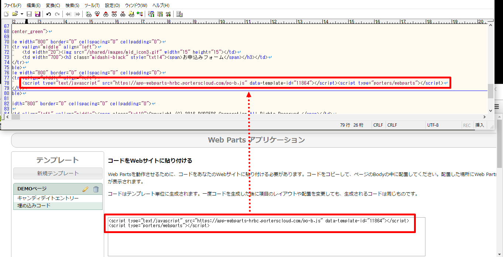The width and height of the screenshot is (503, 257).
Task: Click the コードをWebサイトに貼り付ける heading
Action: point(150,161)
